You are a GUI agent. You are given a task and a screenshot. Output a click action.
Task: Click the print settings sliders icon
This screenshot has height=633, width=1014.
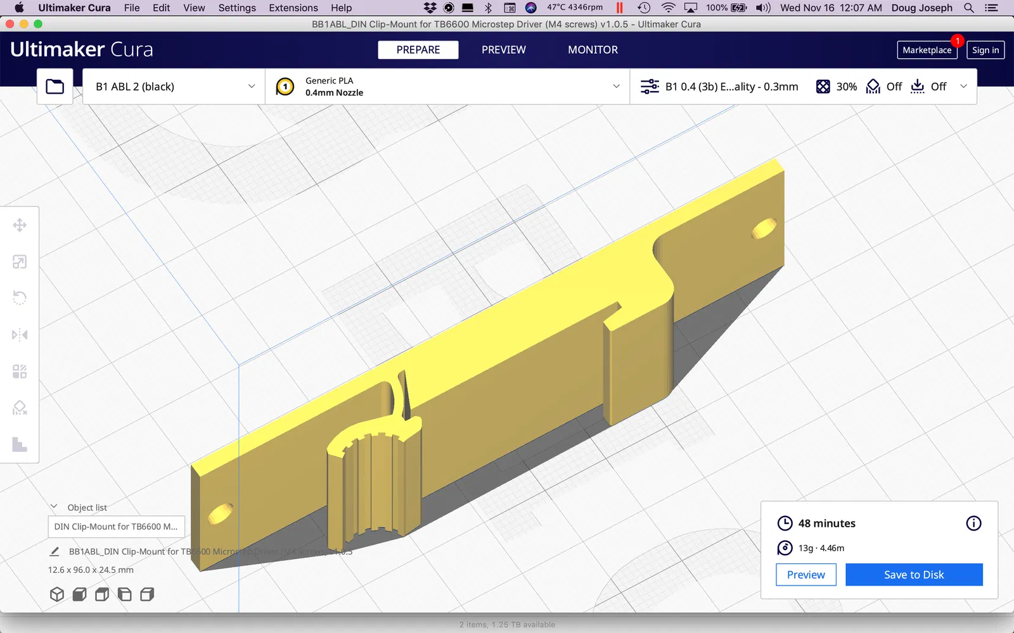[650, 87]
